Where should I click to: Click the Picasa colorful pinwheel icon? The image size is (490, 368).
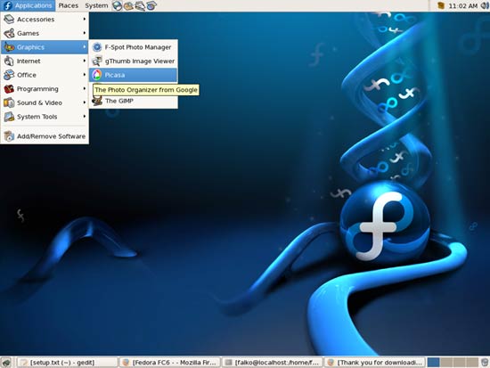(97, 75)
